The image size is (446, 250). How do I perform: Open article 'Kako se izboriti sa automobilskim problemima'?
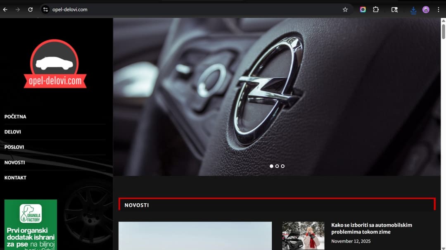372,229
